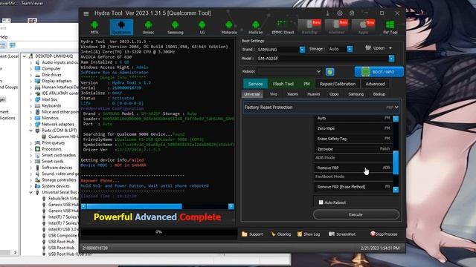The height and width of the screenshot is (267, 476).
Task: Select the Auto FRP method
Action: click(x=353, y=118)
